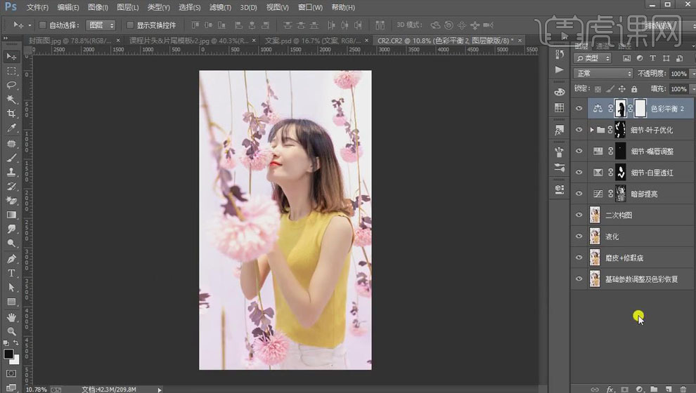Open the 图层 auto-select dropdown

(x=101, y=25)
